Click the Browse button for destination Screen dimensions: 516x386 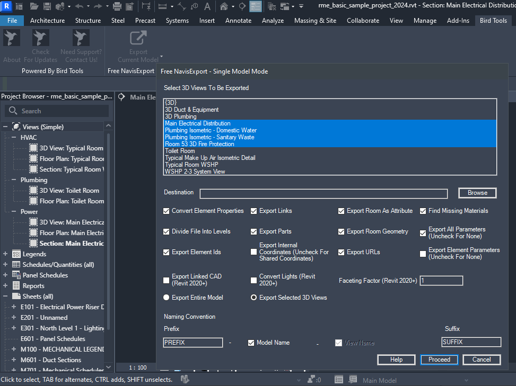coord(477,193)
